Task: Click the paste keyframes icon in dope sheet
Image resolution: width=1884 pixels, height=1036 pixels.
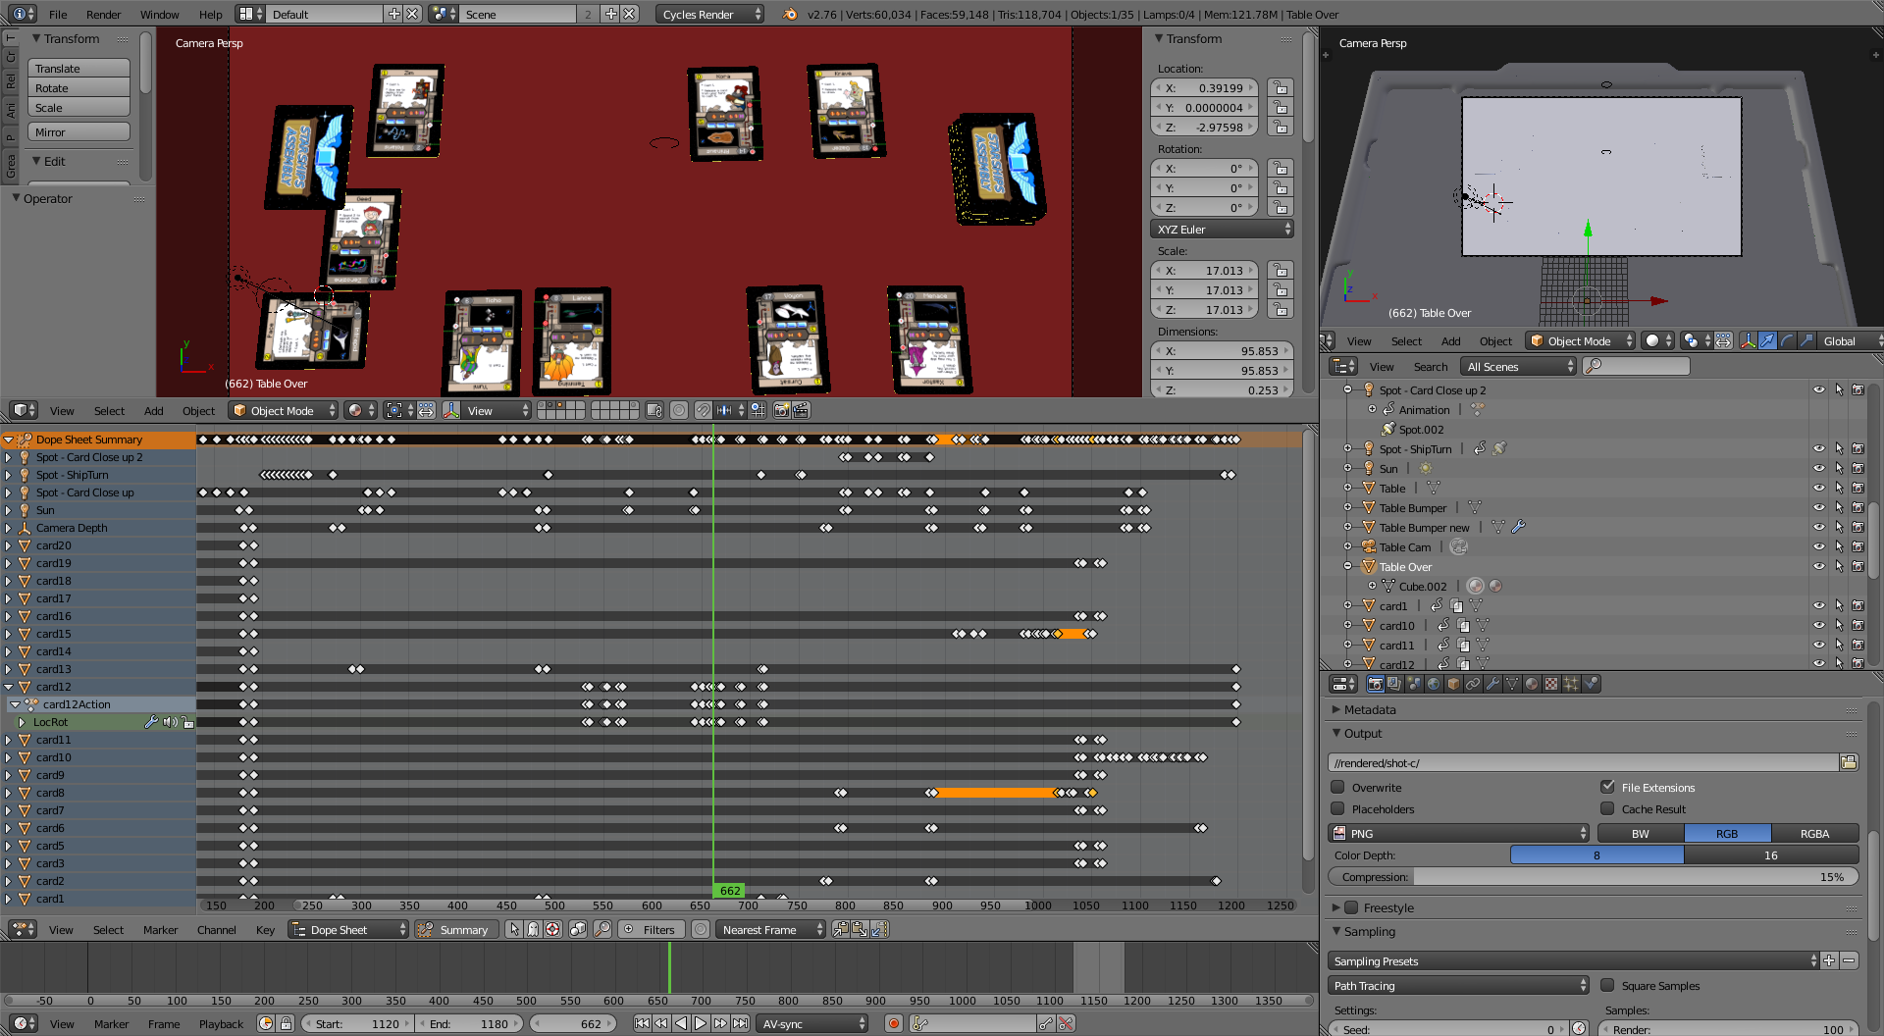Action: point(860,929)
